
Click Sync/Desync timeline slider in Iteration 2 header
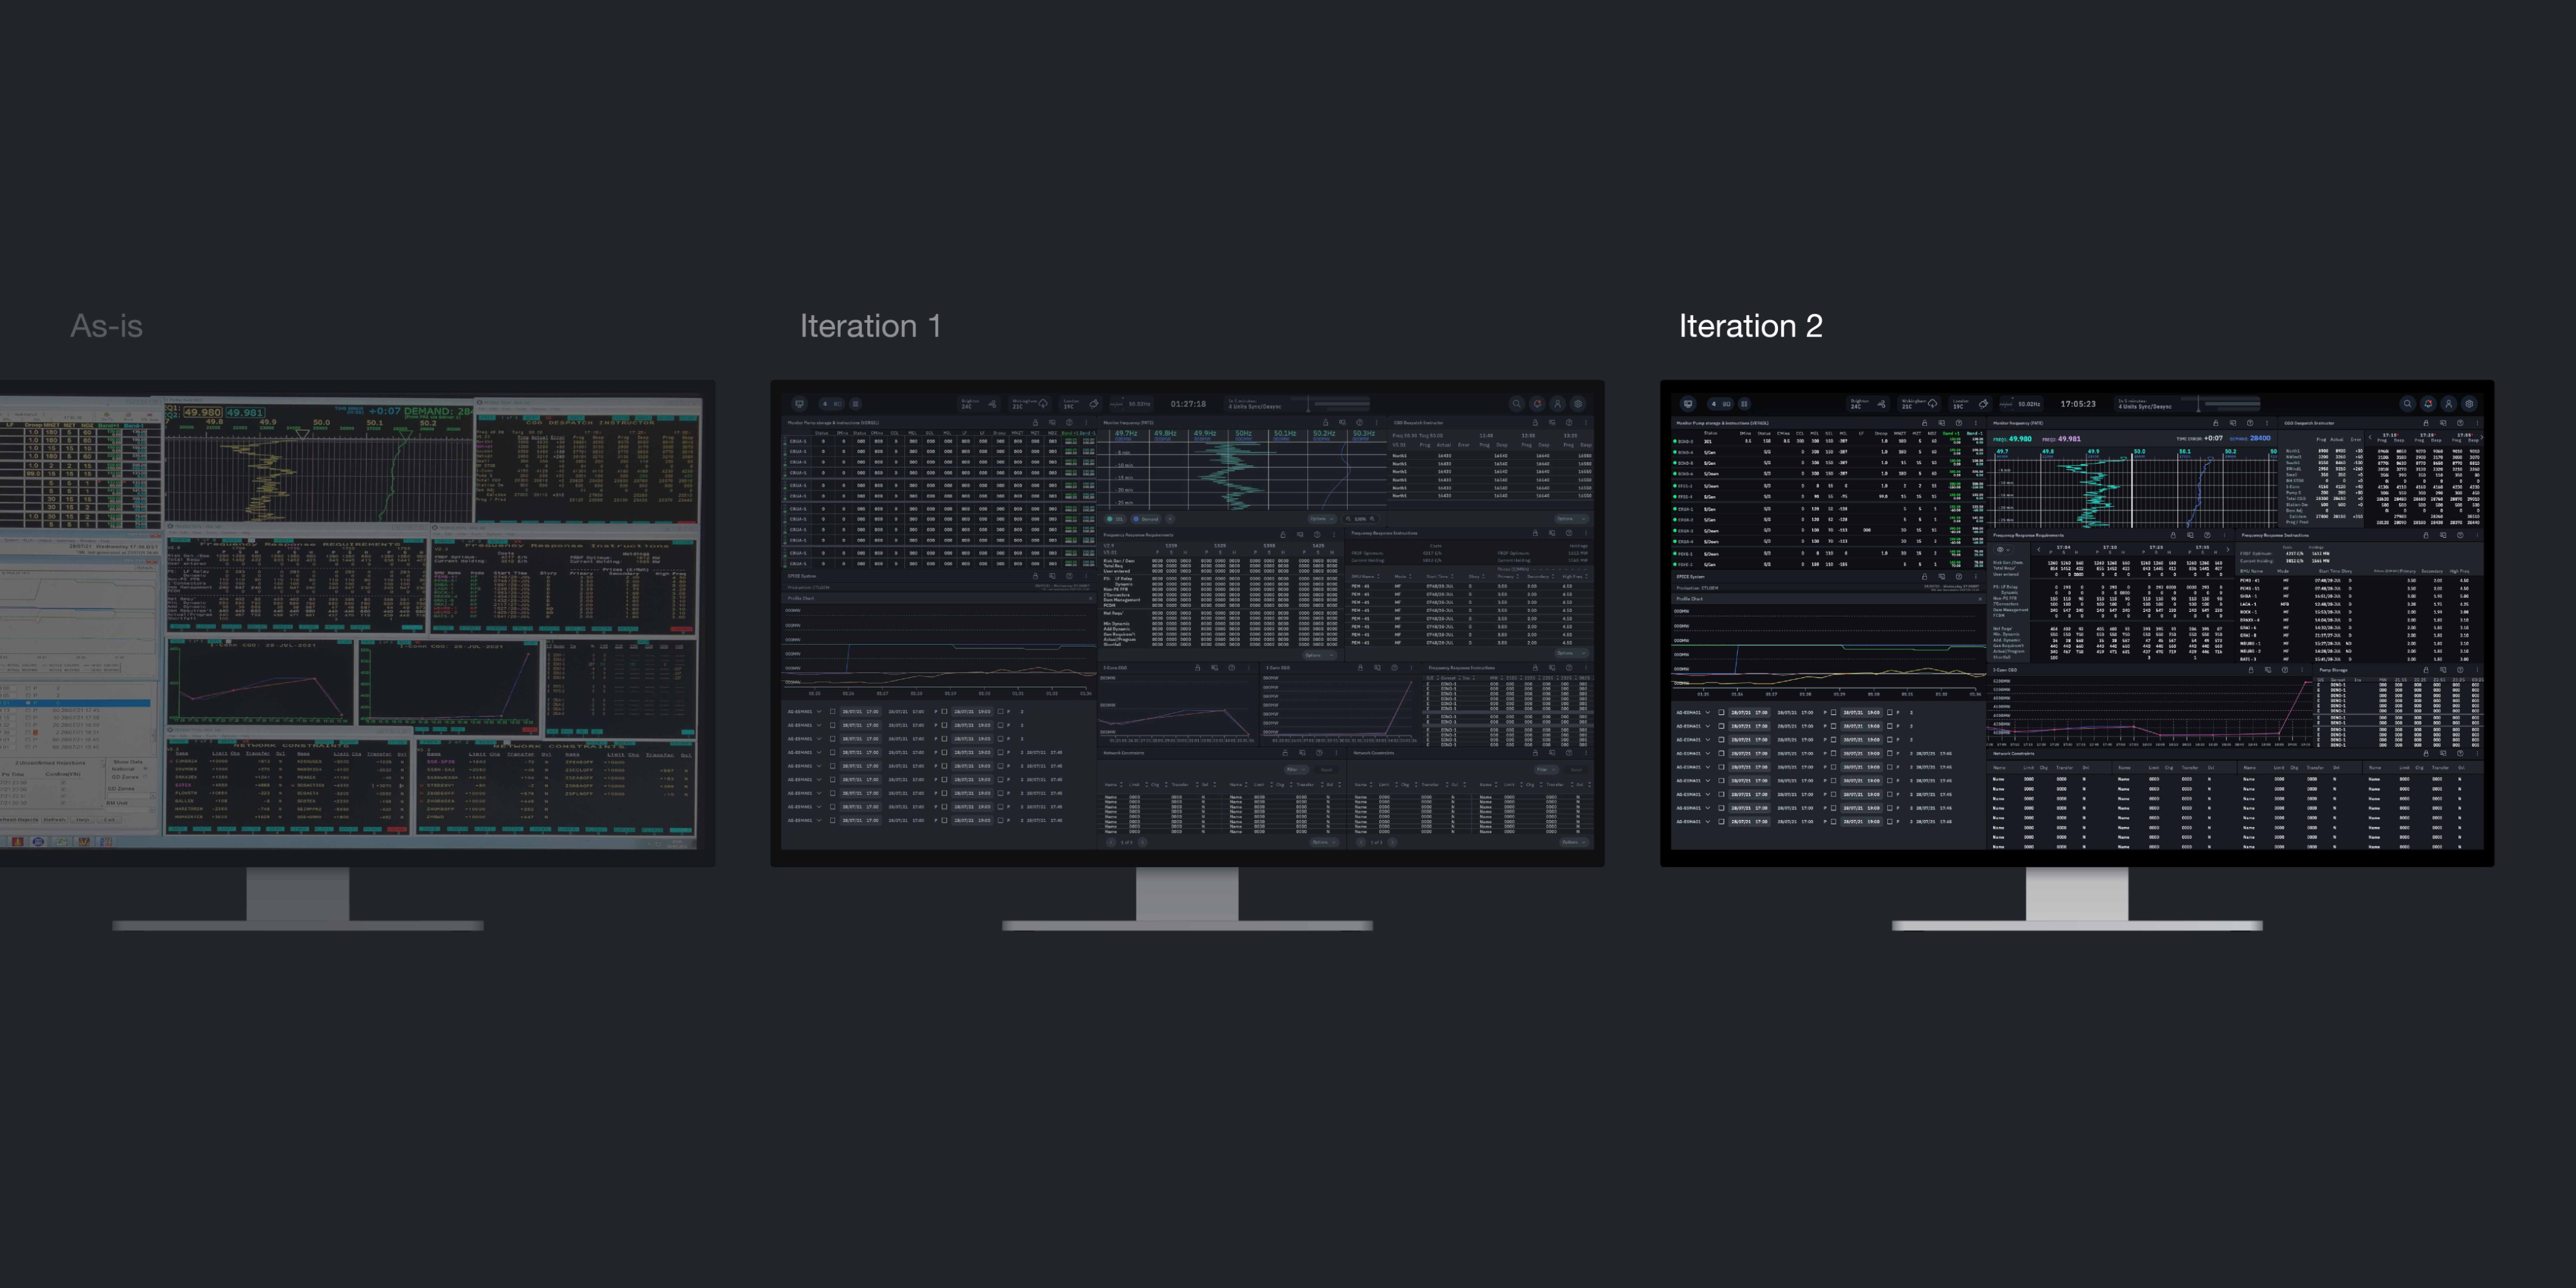2198,405
